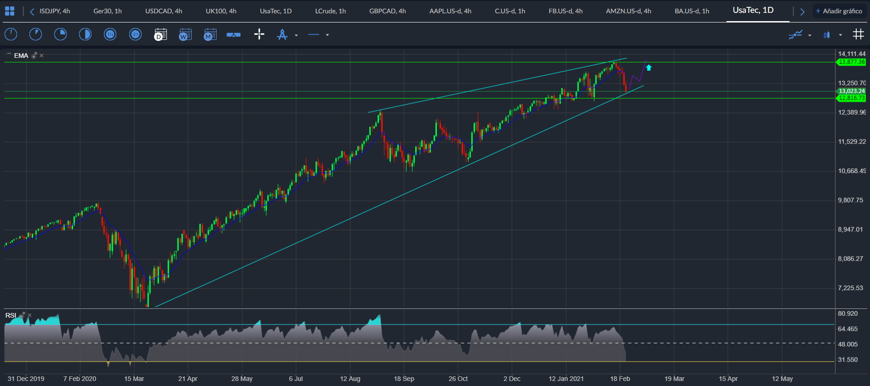This screenshot has height=386, width=870.
Task: Switch to the ISDJPY, 4h tab
Action: pos(55,11)
